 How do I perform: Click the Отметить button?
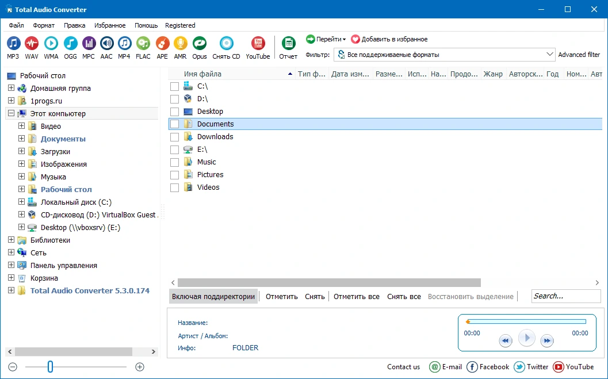point(281,296)
